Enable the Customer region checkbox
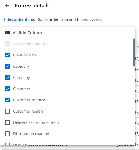 click(7, 111)
